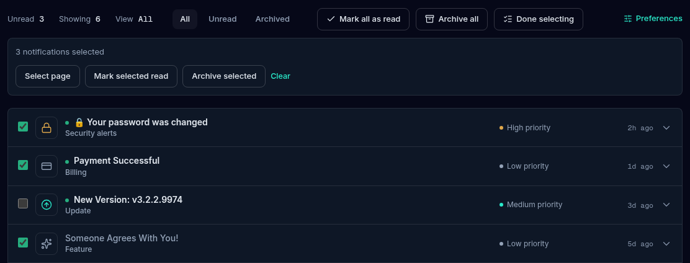Image resolution: width=690 pixels, height=263 pixels.
Task: Click the Security alerts category label
Action: 91,133
